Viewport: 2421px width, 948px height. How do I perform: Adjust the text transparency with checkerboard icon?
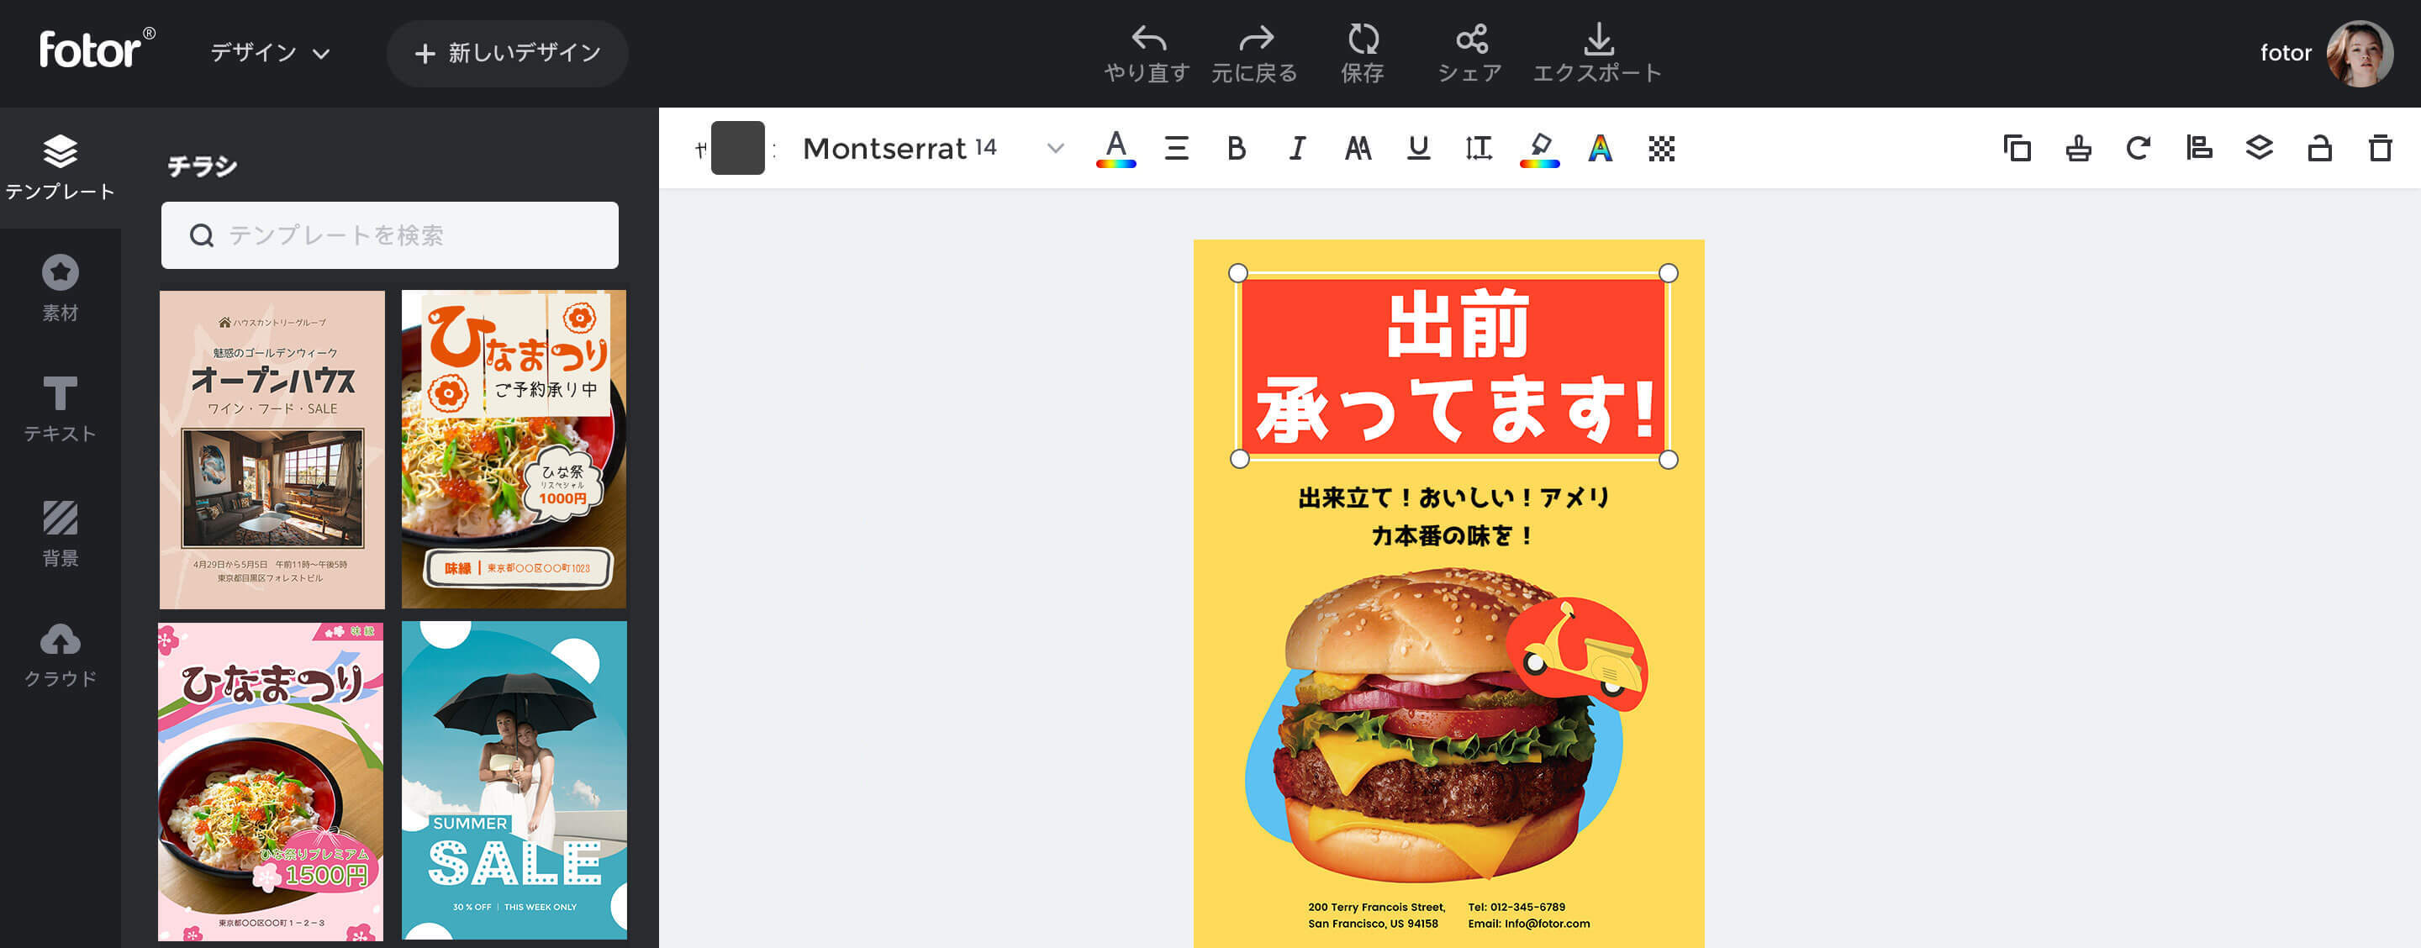click(x=1659, y=148)
